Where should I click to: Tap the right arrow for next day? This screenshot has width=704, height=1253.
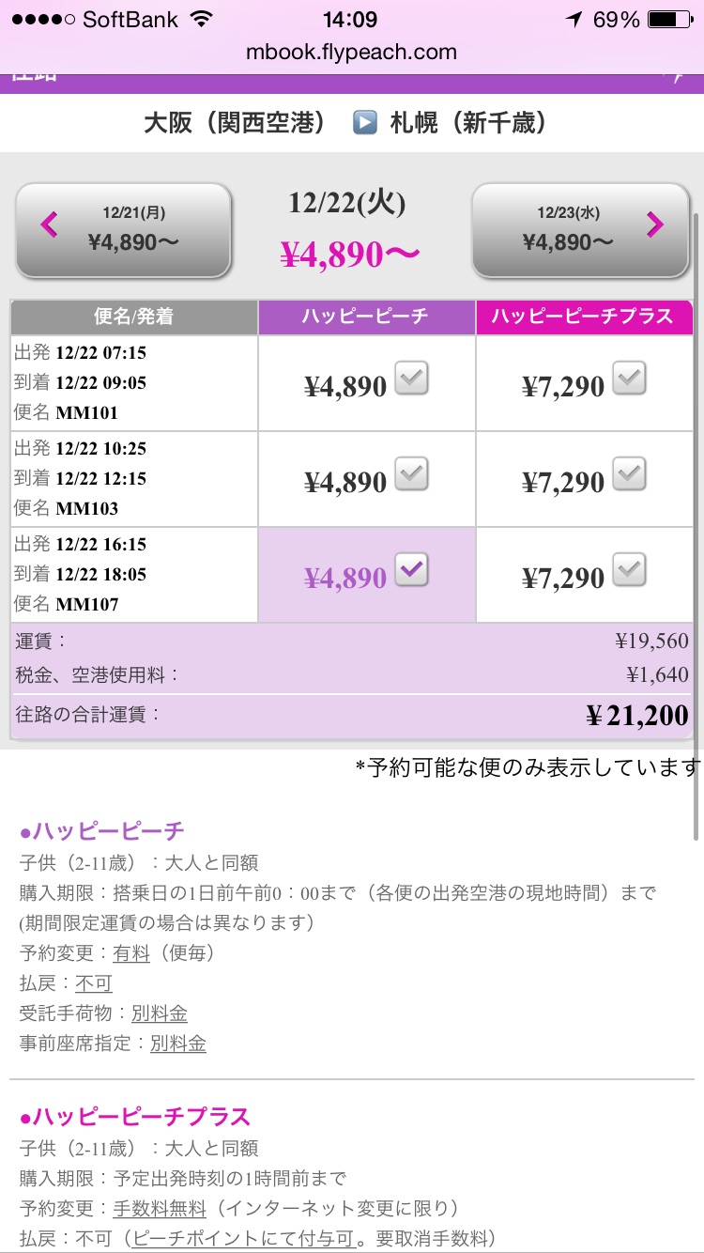[x=654, y=224]
